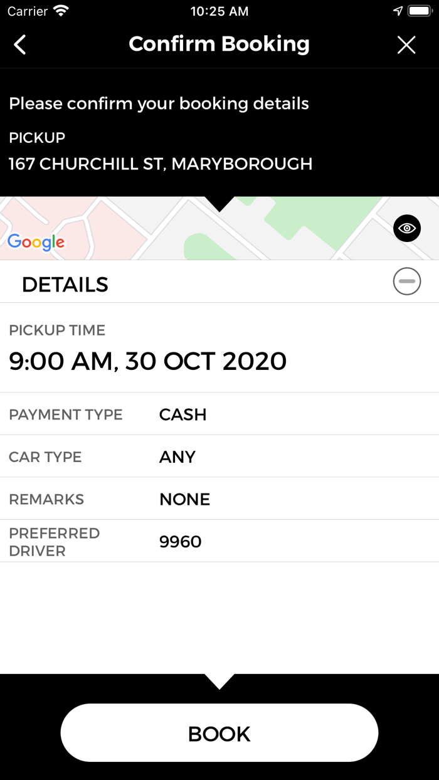Tap the Wi-Fi status icon
The image size is (439, 780).
point(61,11)
